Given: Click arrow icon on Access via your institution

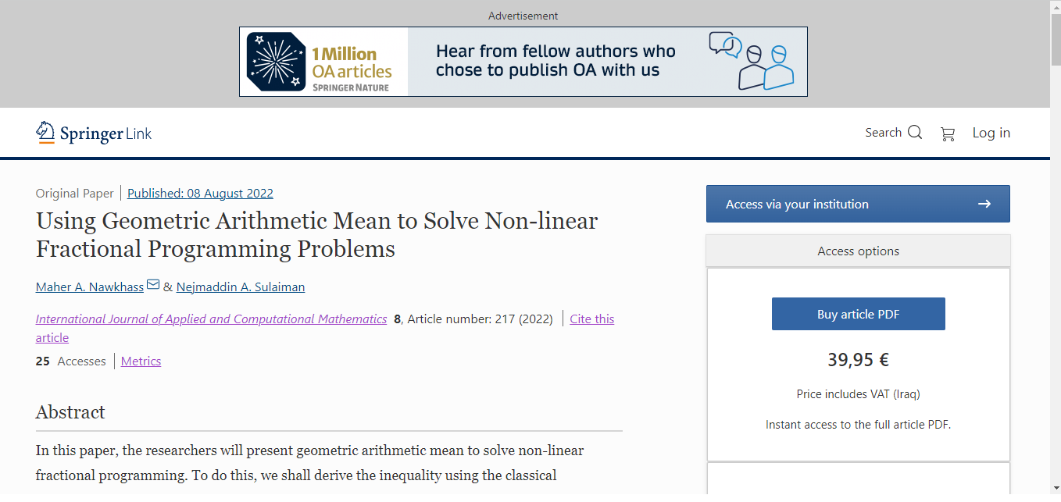Looking at the screenshot, I should click(x=984, y=204).
